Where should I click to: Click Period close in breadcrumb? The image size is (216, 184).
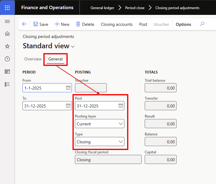[x=135, y=8]
